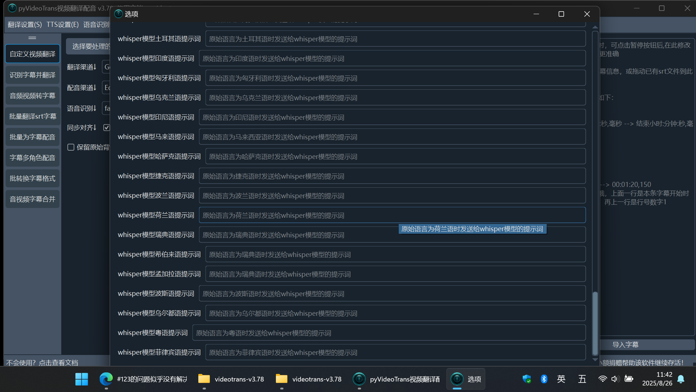696x392 pixels.
Task: Open Wi-Fi network settings in tray
Action: point(602,379)
